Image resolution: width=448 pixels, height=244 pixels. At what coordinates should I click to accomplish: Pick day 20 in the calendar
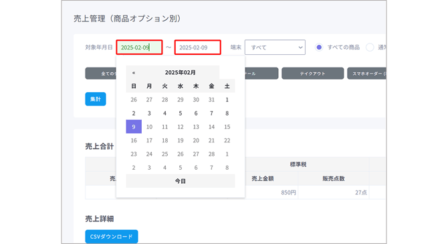coord(196,140)
